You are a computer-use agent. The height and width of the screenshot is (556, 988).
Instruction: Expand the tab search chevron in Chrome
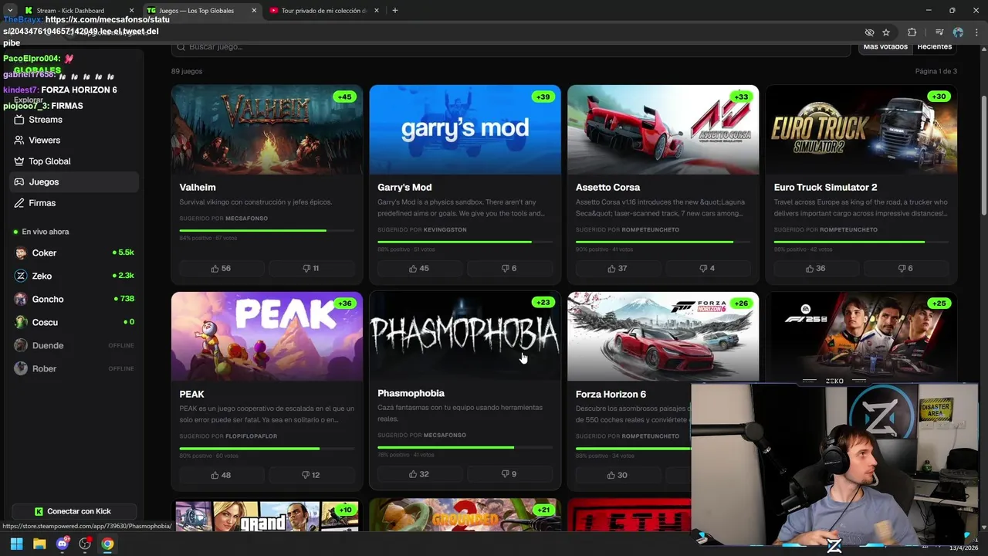(x=10, y=10)
